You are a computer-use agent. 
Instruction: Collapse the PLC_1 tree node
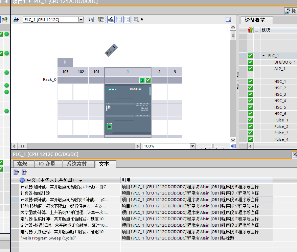point(264,56)
